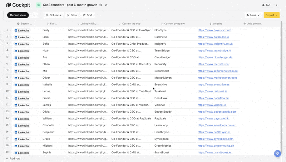Open the Search column header menu
The image size is (286, 162).
[24, 24]
